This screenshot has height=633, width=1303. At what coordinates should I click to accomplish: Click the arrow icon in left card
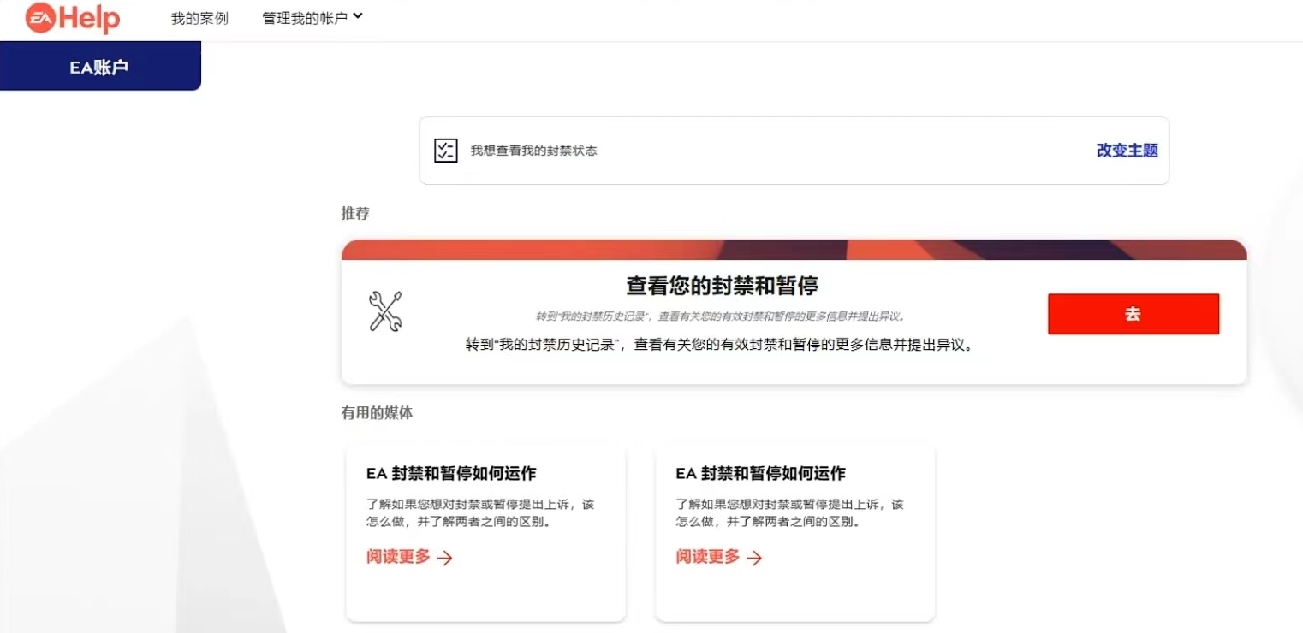pos(445,559)
